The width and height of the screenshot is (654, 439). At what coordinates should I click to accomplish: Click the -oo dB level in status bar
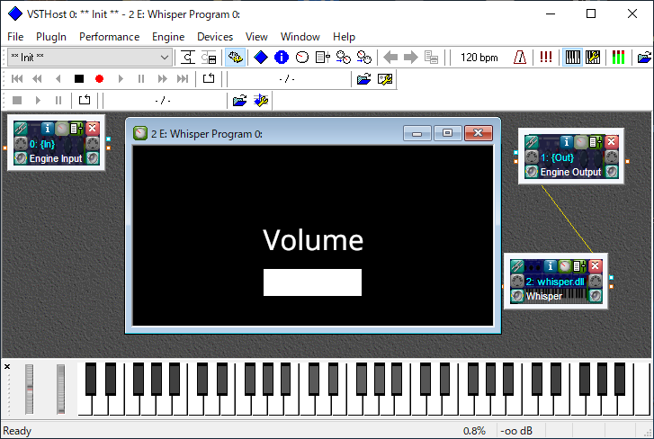coord(516,431)
